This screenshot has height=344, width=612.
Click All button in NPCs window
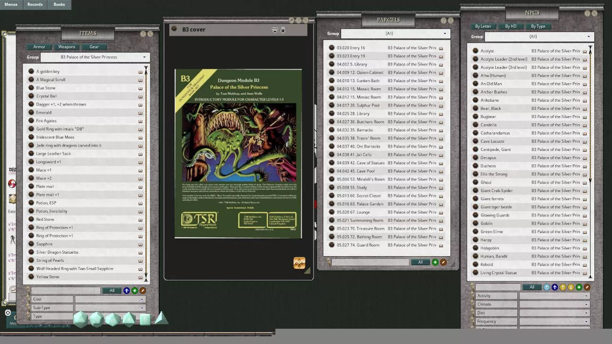click(x=532, y=287)
